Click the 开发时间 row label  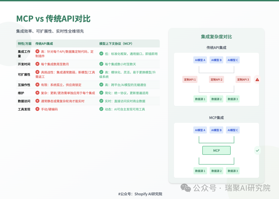(24, 64)
